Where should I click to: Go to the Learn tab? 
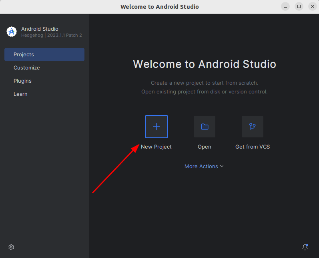click(44, 94)
